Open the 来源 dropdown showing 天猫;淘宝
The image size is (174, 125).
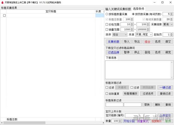pyautogui.click(x=144, y=34)
